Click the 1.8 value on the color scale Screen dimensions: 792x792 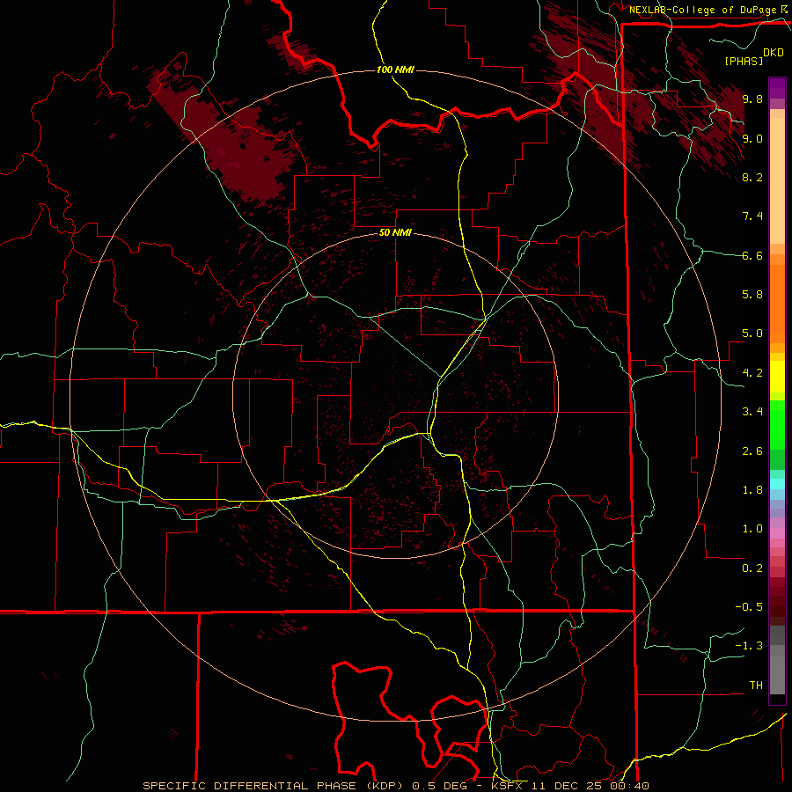pyautogui.click(x=752, y=490)
